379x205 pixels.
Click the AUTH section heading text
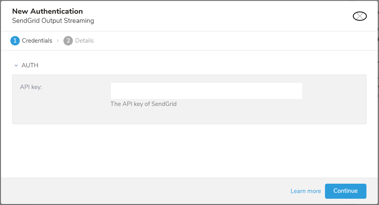click(x=30, y=66)
